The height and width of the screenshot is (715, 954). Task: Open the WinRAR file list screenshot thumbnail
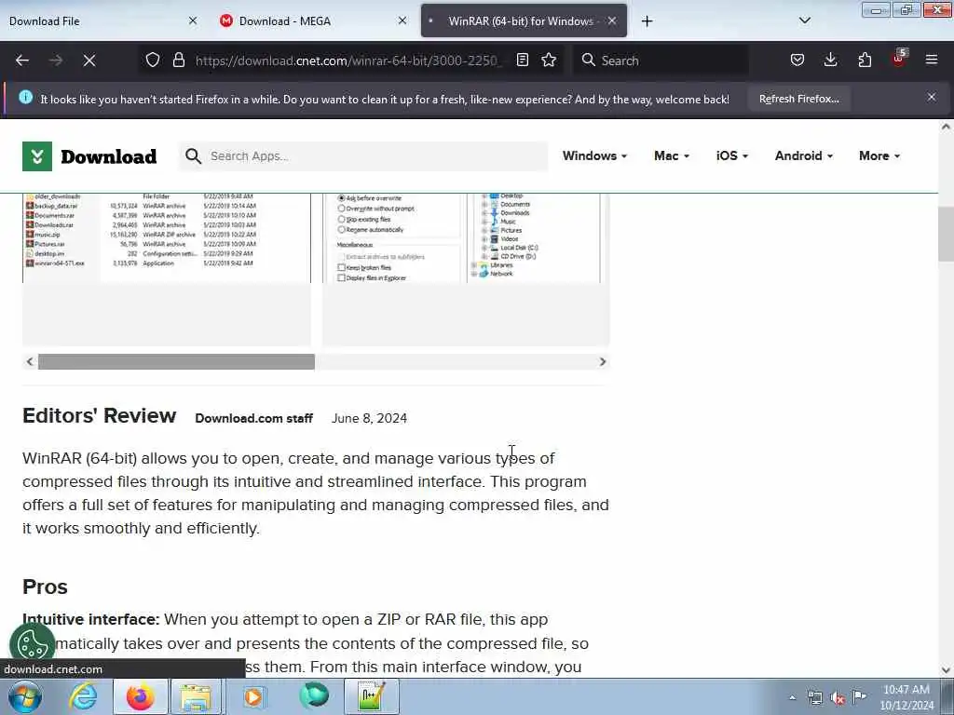click(x=167, y=269)
